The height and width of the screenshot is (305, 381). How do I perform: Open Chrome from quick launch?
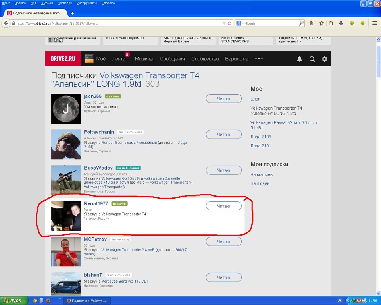[35, 301]
